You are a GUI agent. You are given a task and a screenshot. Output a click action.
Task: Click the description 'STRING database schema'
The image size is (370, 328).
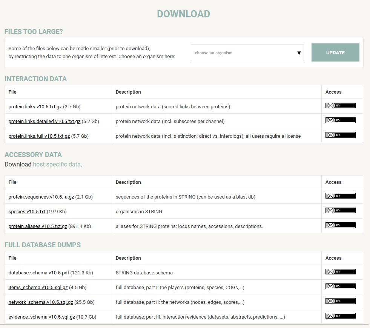[144, 273]
